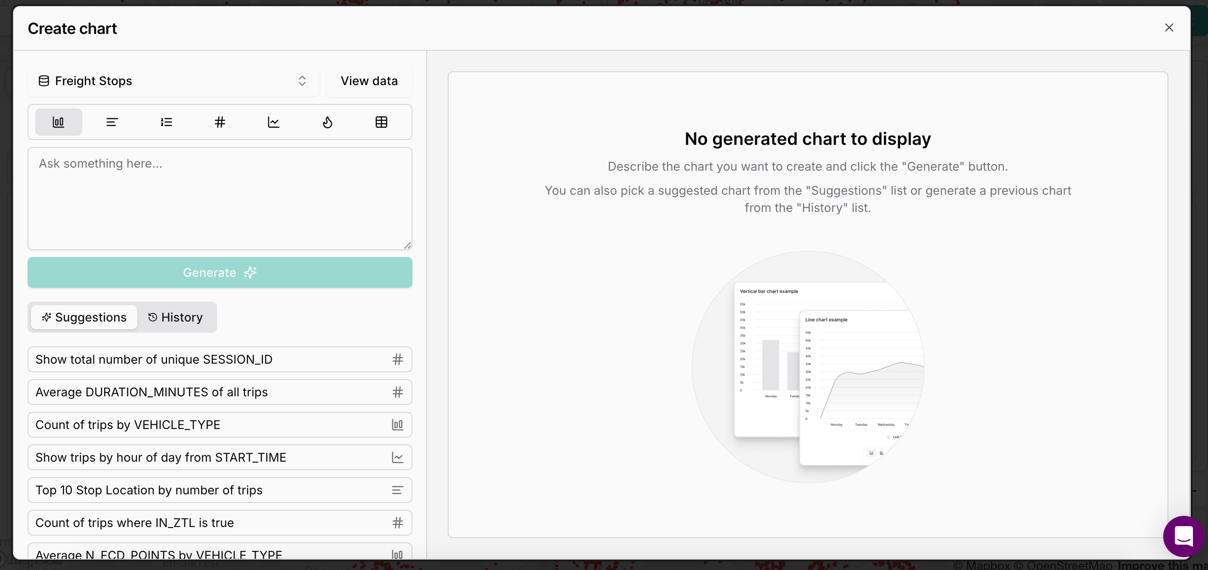Click the example chart illustration
The height and width of the screenshot is (570, 1208).
pyautogui.click(x=808, y=367)
